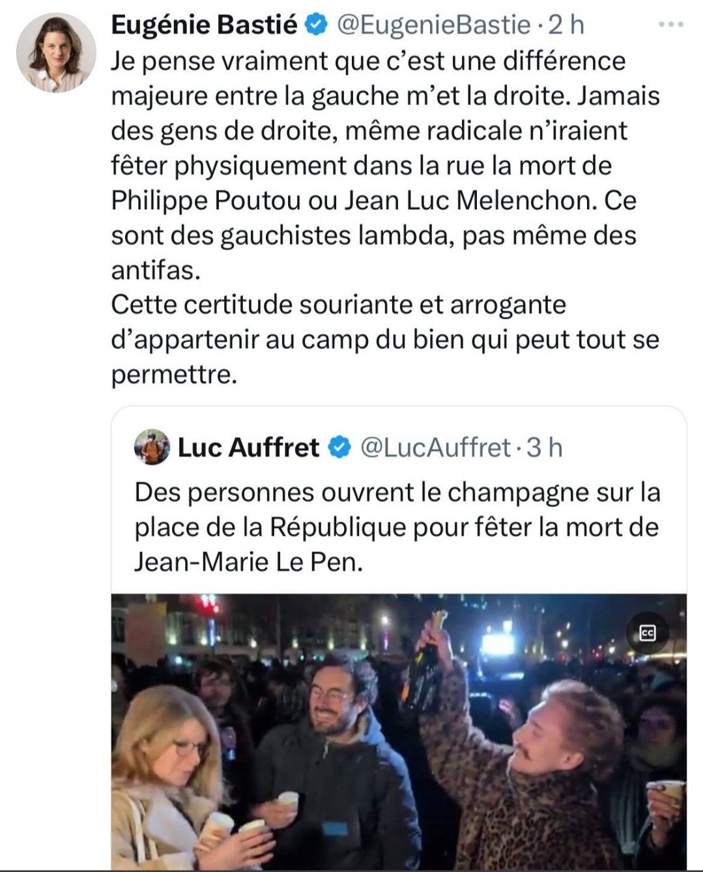Open the three-dot more options menu
Image resolution: width=703 pixels, height=872 pixels.
(670, 25)
